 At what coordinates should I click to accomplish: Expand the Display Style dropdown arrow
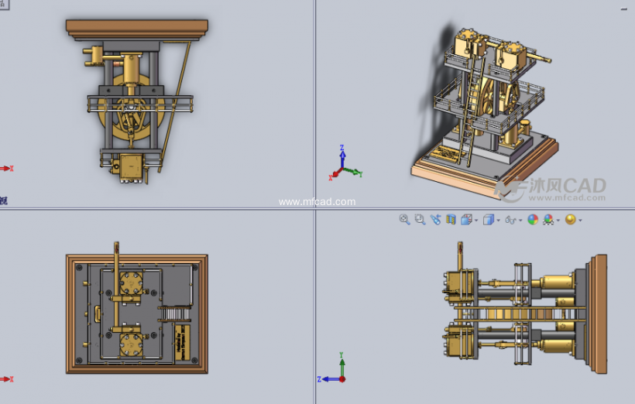[498, 221]
